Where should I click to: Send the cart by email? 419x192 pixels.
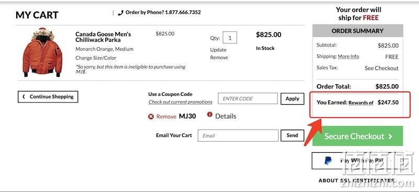292,135
